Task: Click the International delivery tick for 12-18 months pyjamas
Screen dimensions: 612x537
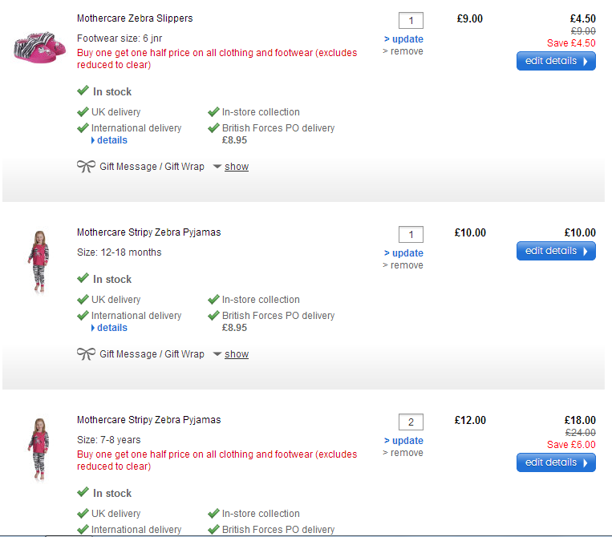Action: (83, 316)
